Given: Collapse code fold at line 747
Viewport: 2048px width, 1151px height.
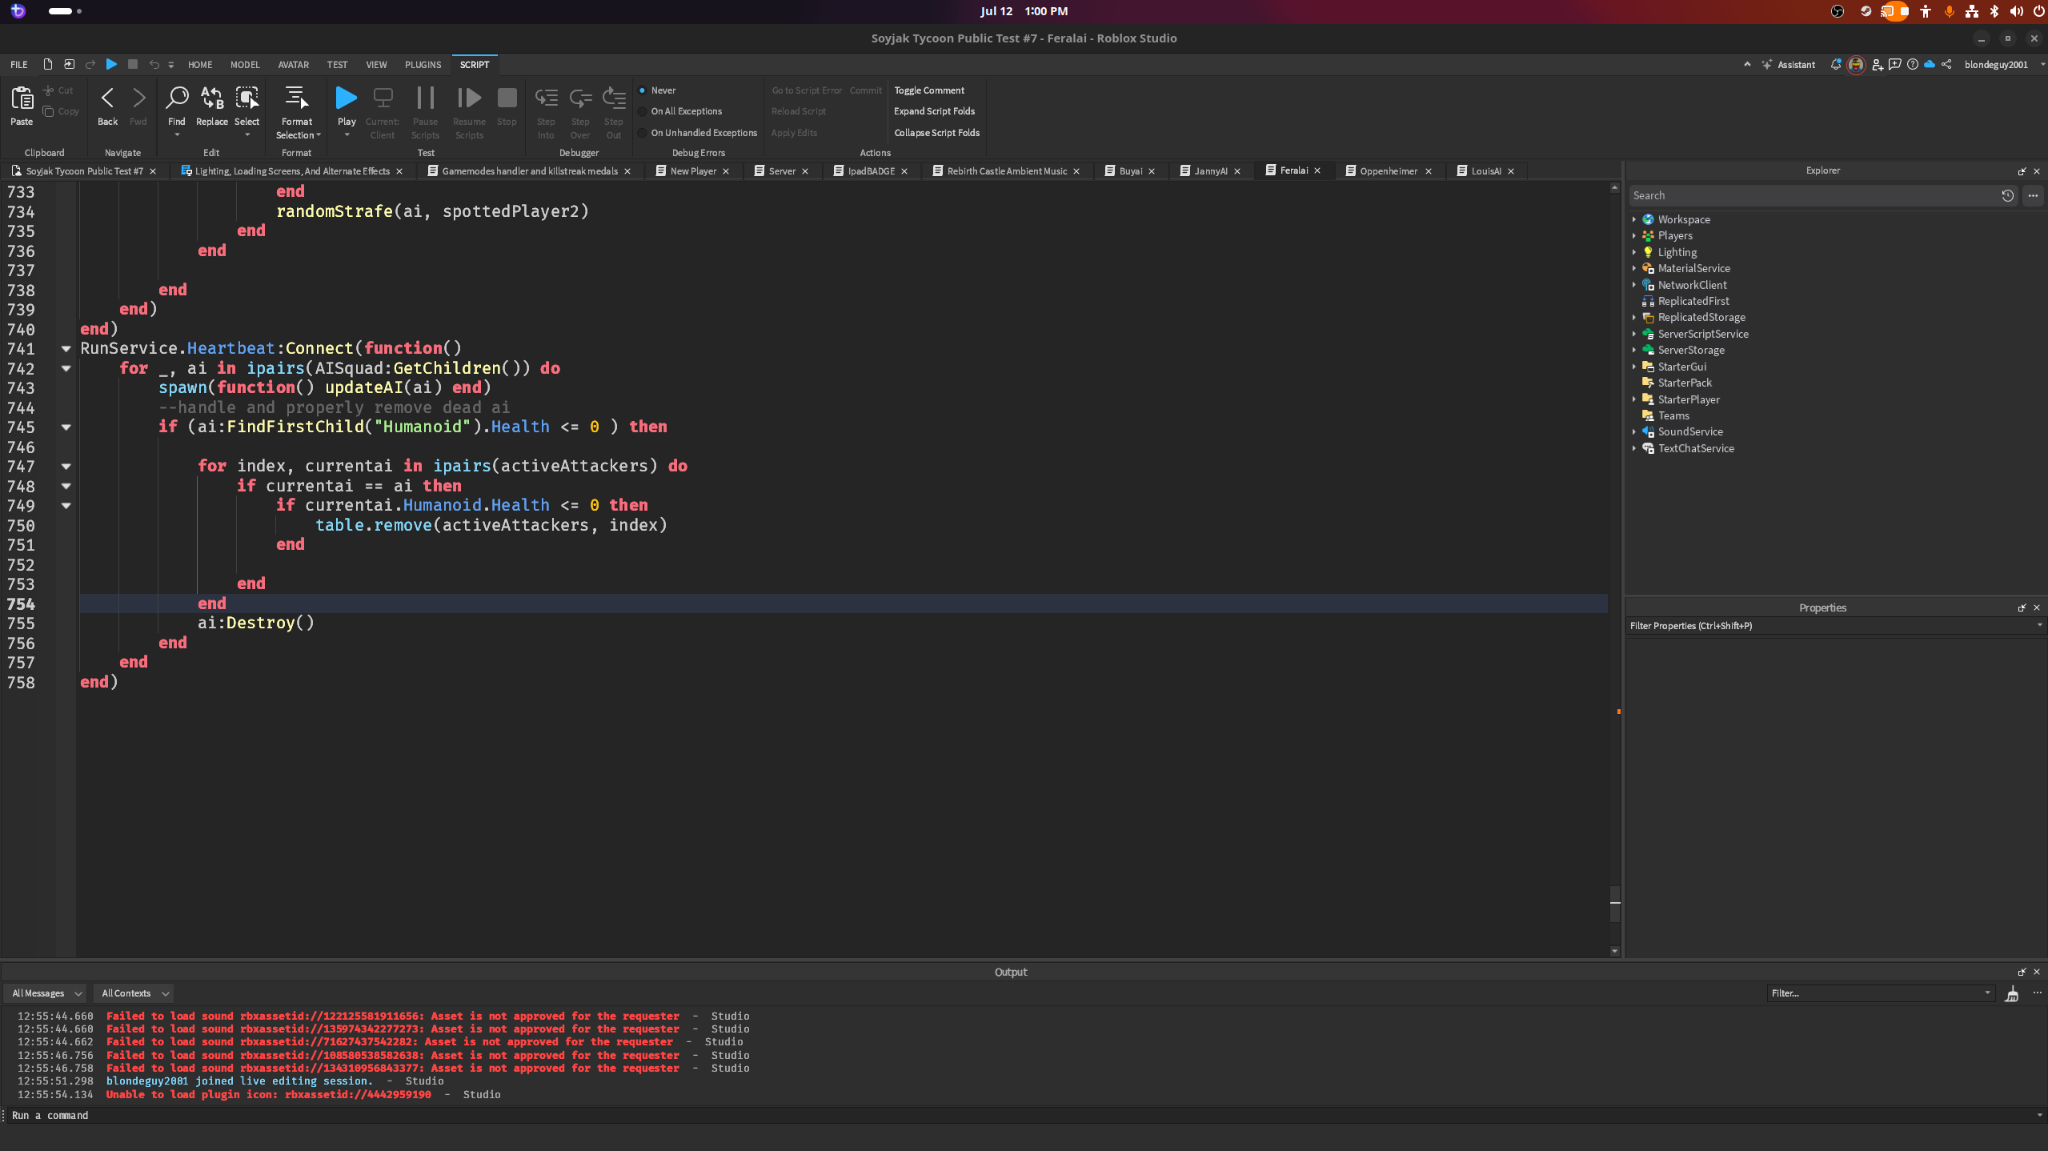Looking at the screenshot, I should 66,467.
